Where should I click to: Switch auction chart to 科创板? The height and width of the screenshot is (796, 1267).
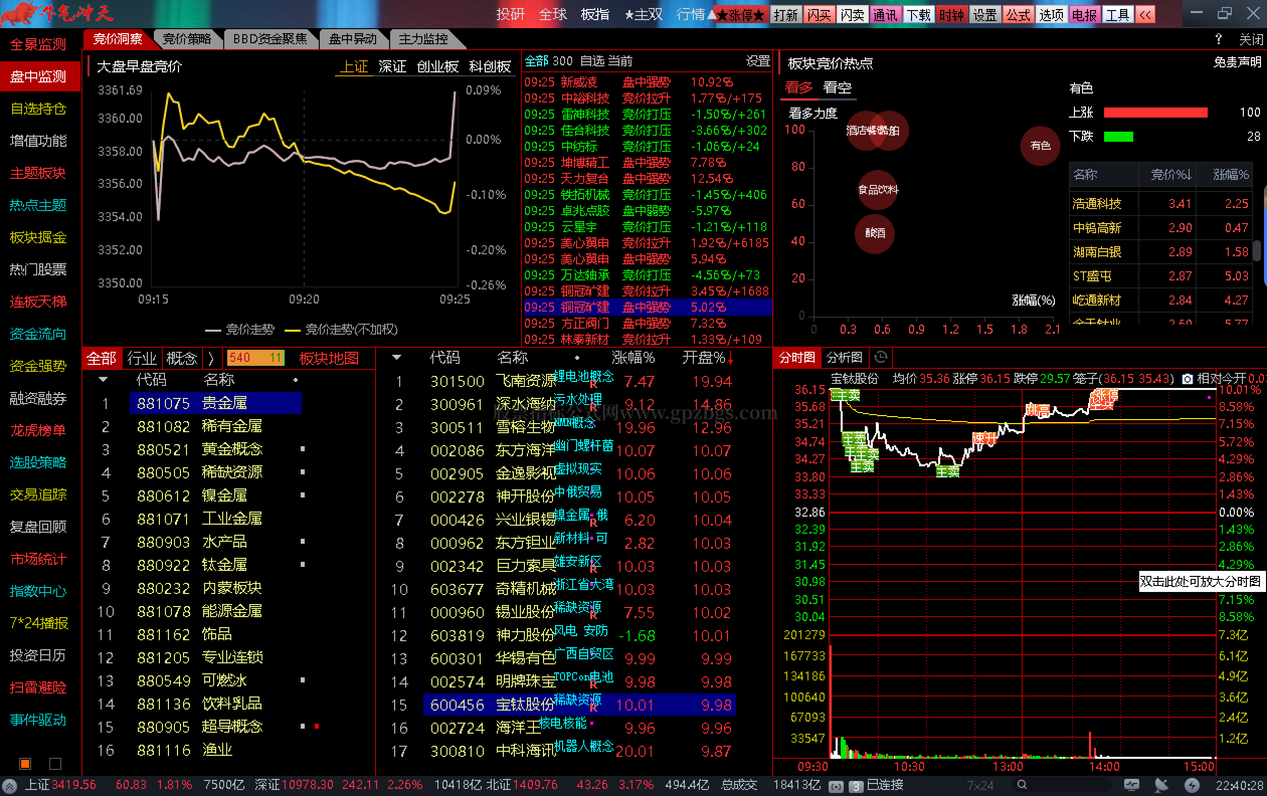pyautogui.click(x=490, y=67)
